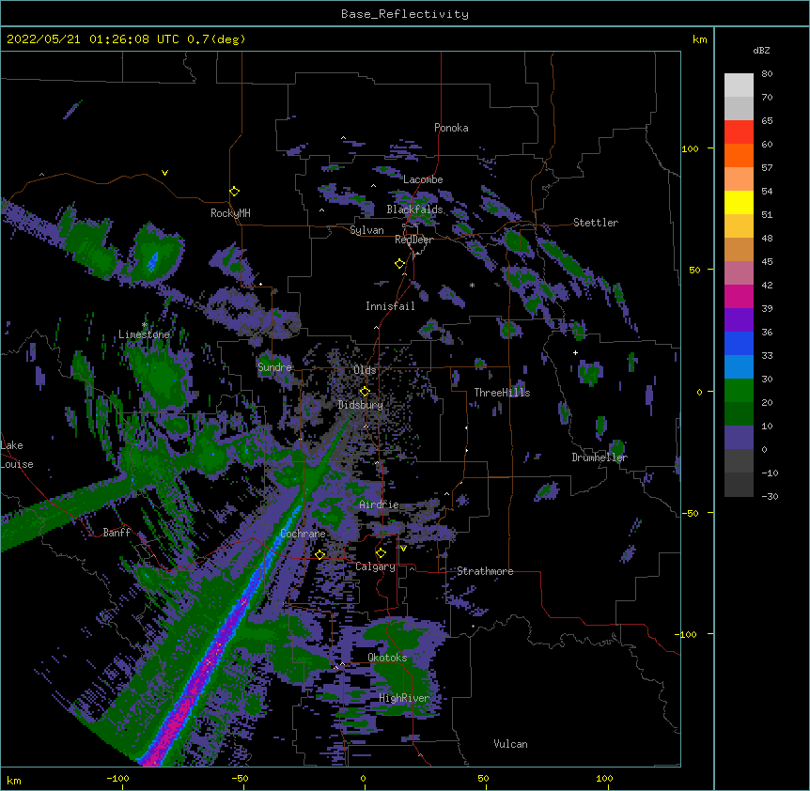Viewport: 810px width, 791px height.
Task: Click the Limestone label
Action: point(144,334)
